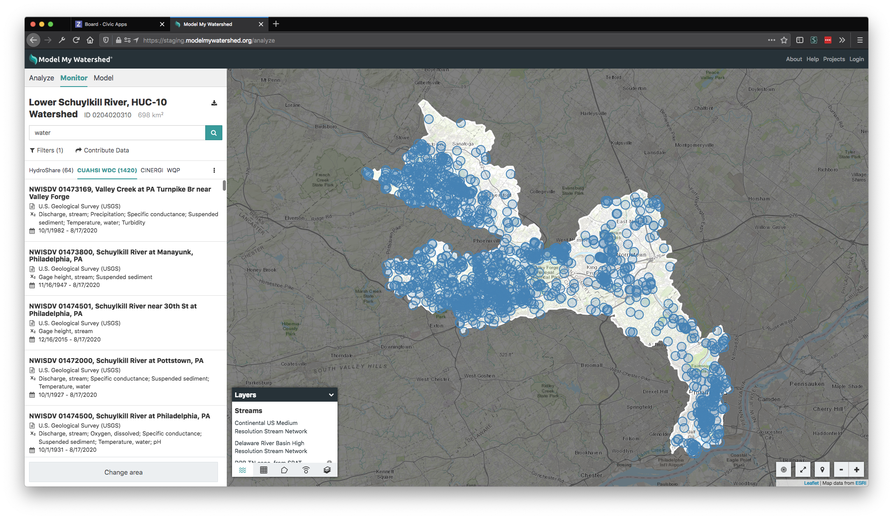Select the CINERGI catalog tab
893x519 pixels.
point(152,171)
